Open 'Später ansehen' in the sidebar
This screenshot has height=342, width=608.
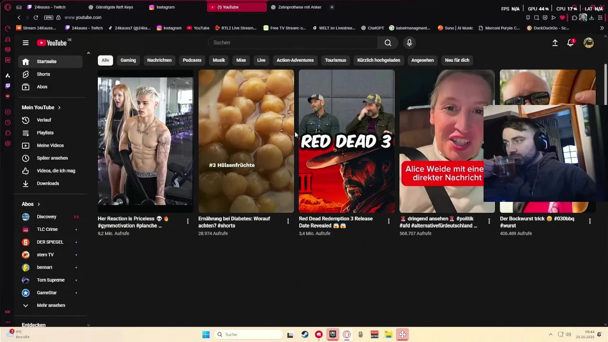coord(50,158)
